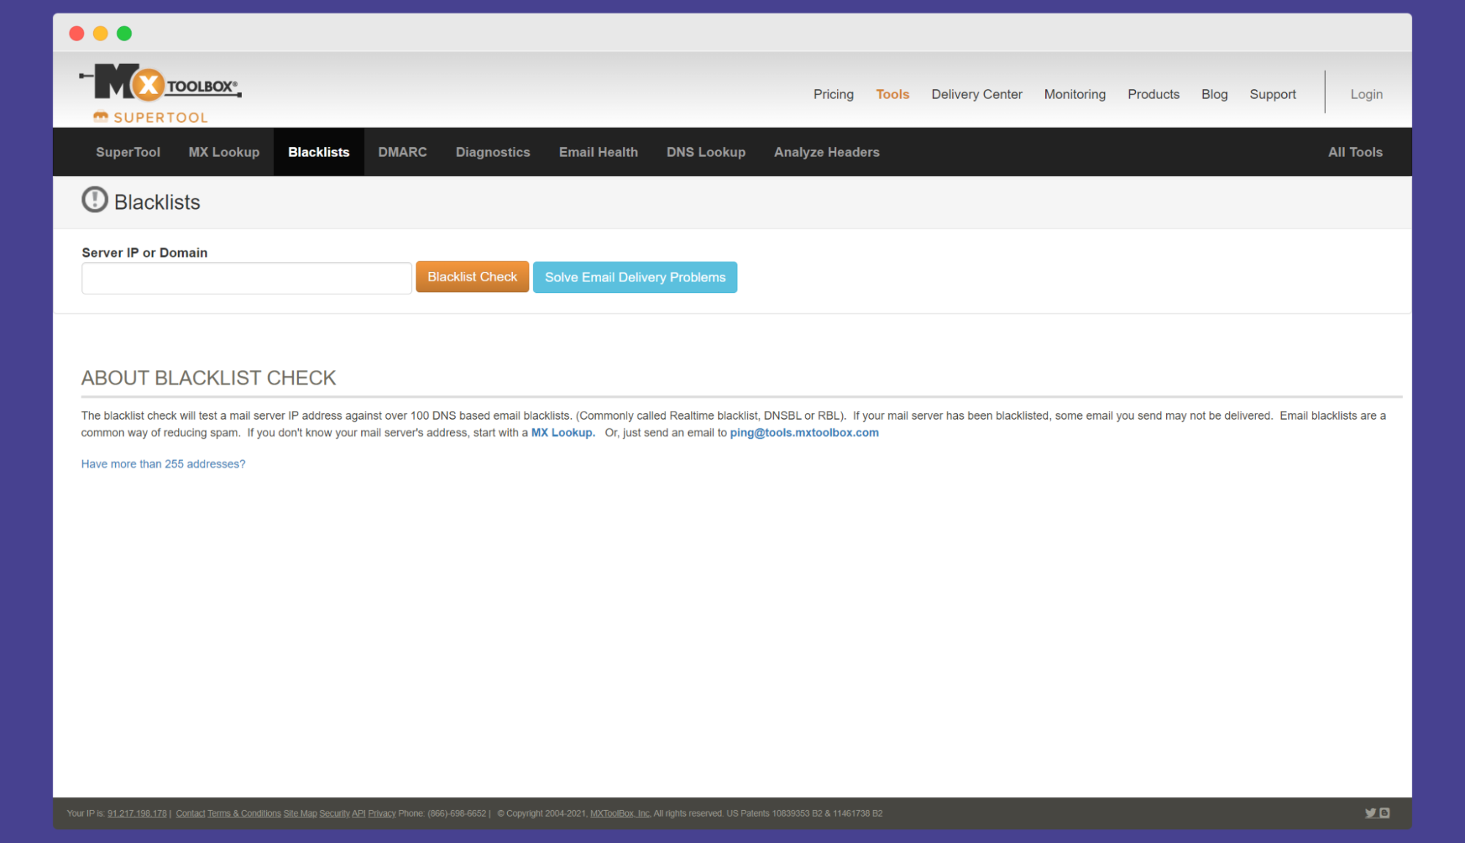Click the Monitoring navigation menu item
Viewport: 1465px width, 843px height.
[1074, 94]
